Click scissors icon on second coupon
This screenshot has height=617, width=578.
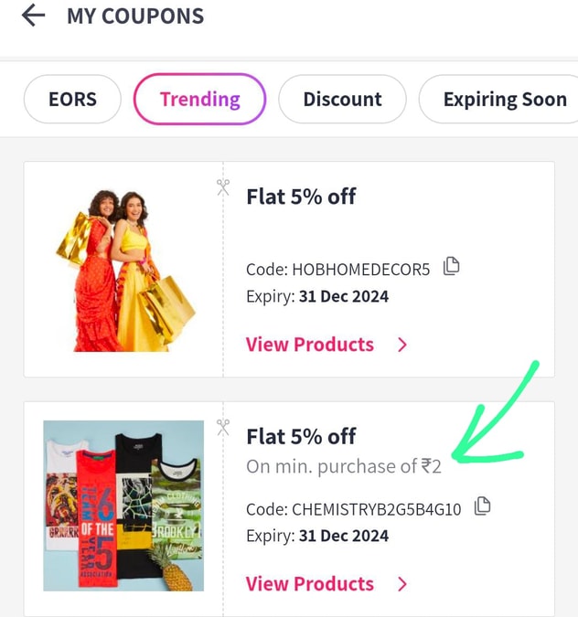tap(223, 427)
